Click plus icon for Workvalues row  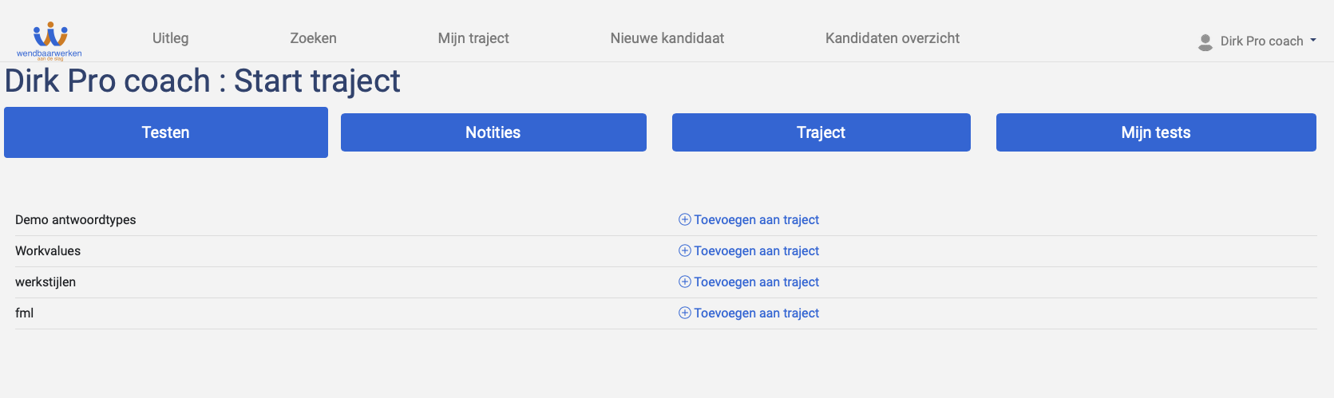pos(685,250)
